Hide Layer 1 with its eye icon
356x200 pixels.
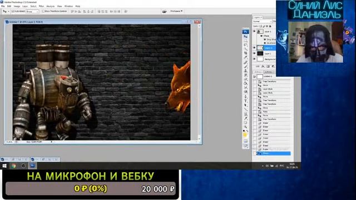[255, 53]
